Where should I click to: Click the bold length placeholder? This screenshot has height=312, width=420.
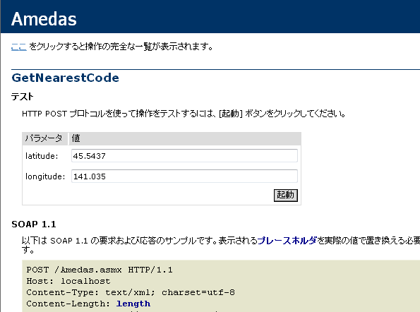[x=133, y=304]
